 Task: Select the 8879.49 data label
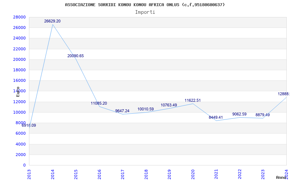pos(262,115)
